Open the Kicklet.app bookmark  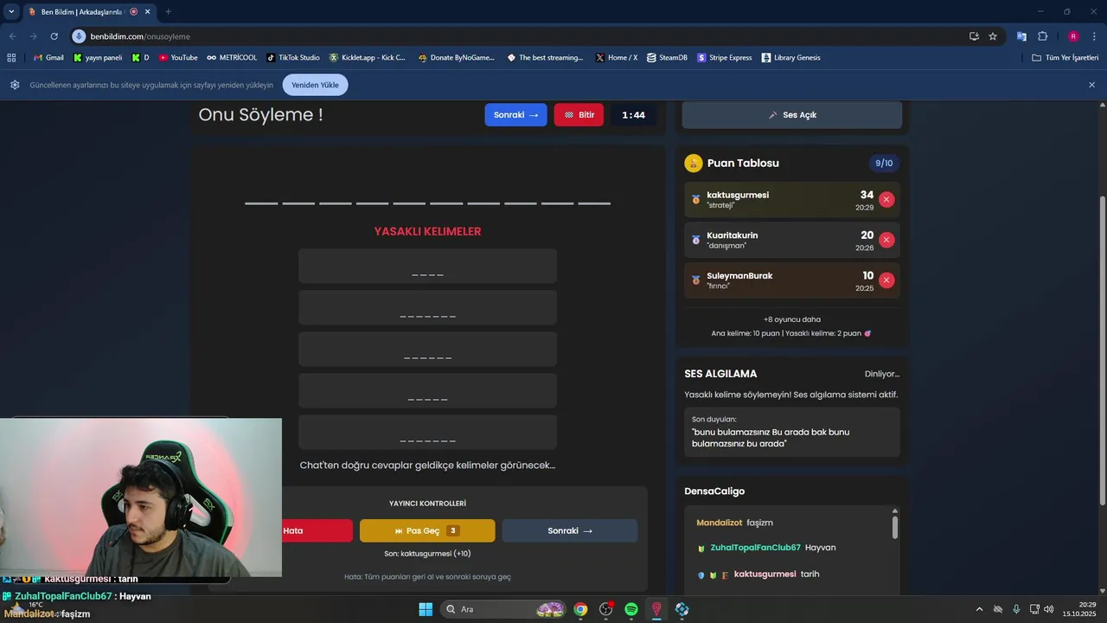368,58
